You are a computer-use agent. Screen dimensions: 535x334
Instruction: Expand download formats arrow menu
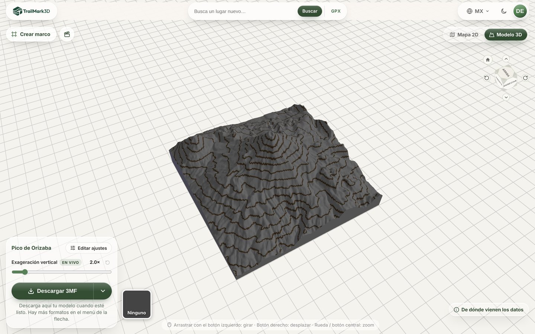103,291
